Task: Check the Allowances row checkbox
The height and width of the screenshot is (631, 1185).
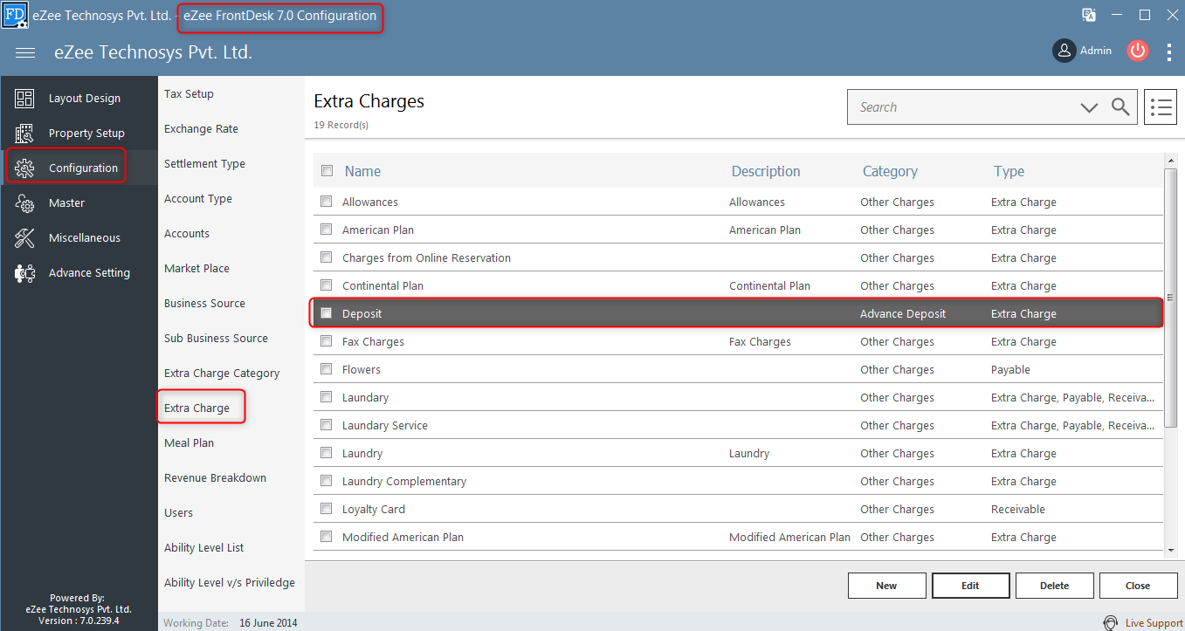Action: tap(327, 201)
